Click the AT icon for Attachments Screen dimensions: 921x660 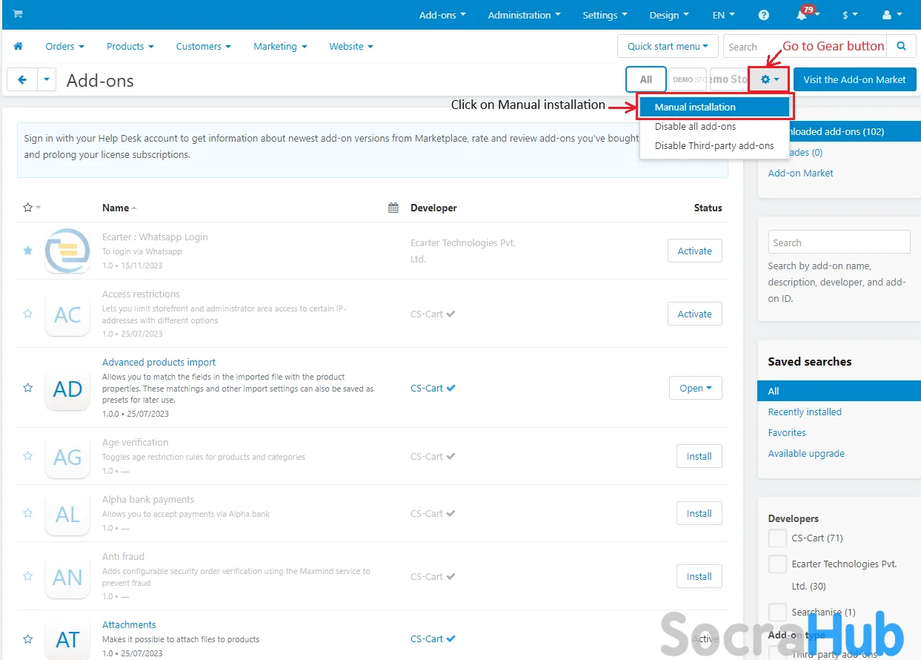pyautogui.click(x=67, y=639)
